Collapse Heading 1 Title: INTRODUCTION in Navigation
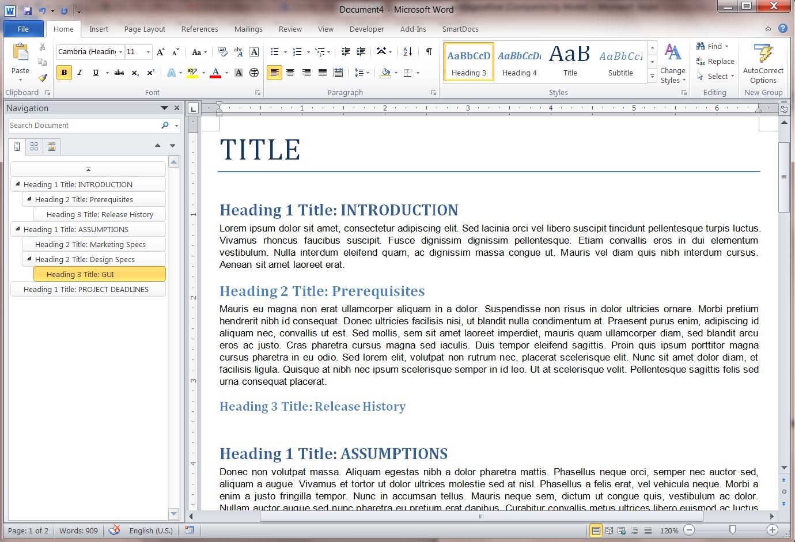 click(x=18, y=184)
